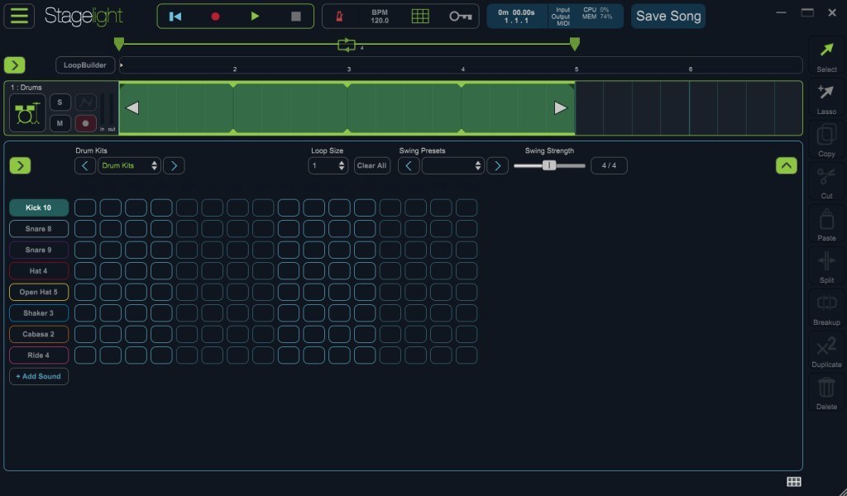This screenshot has height=496, width=847.
Task: Open the Swing Presets dropdown
Action: (452, 165)
